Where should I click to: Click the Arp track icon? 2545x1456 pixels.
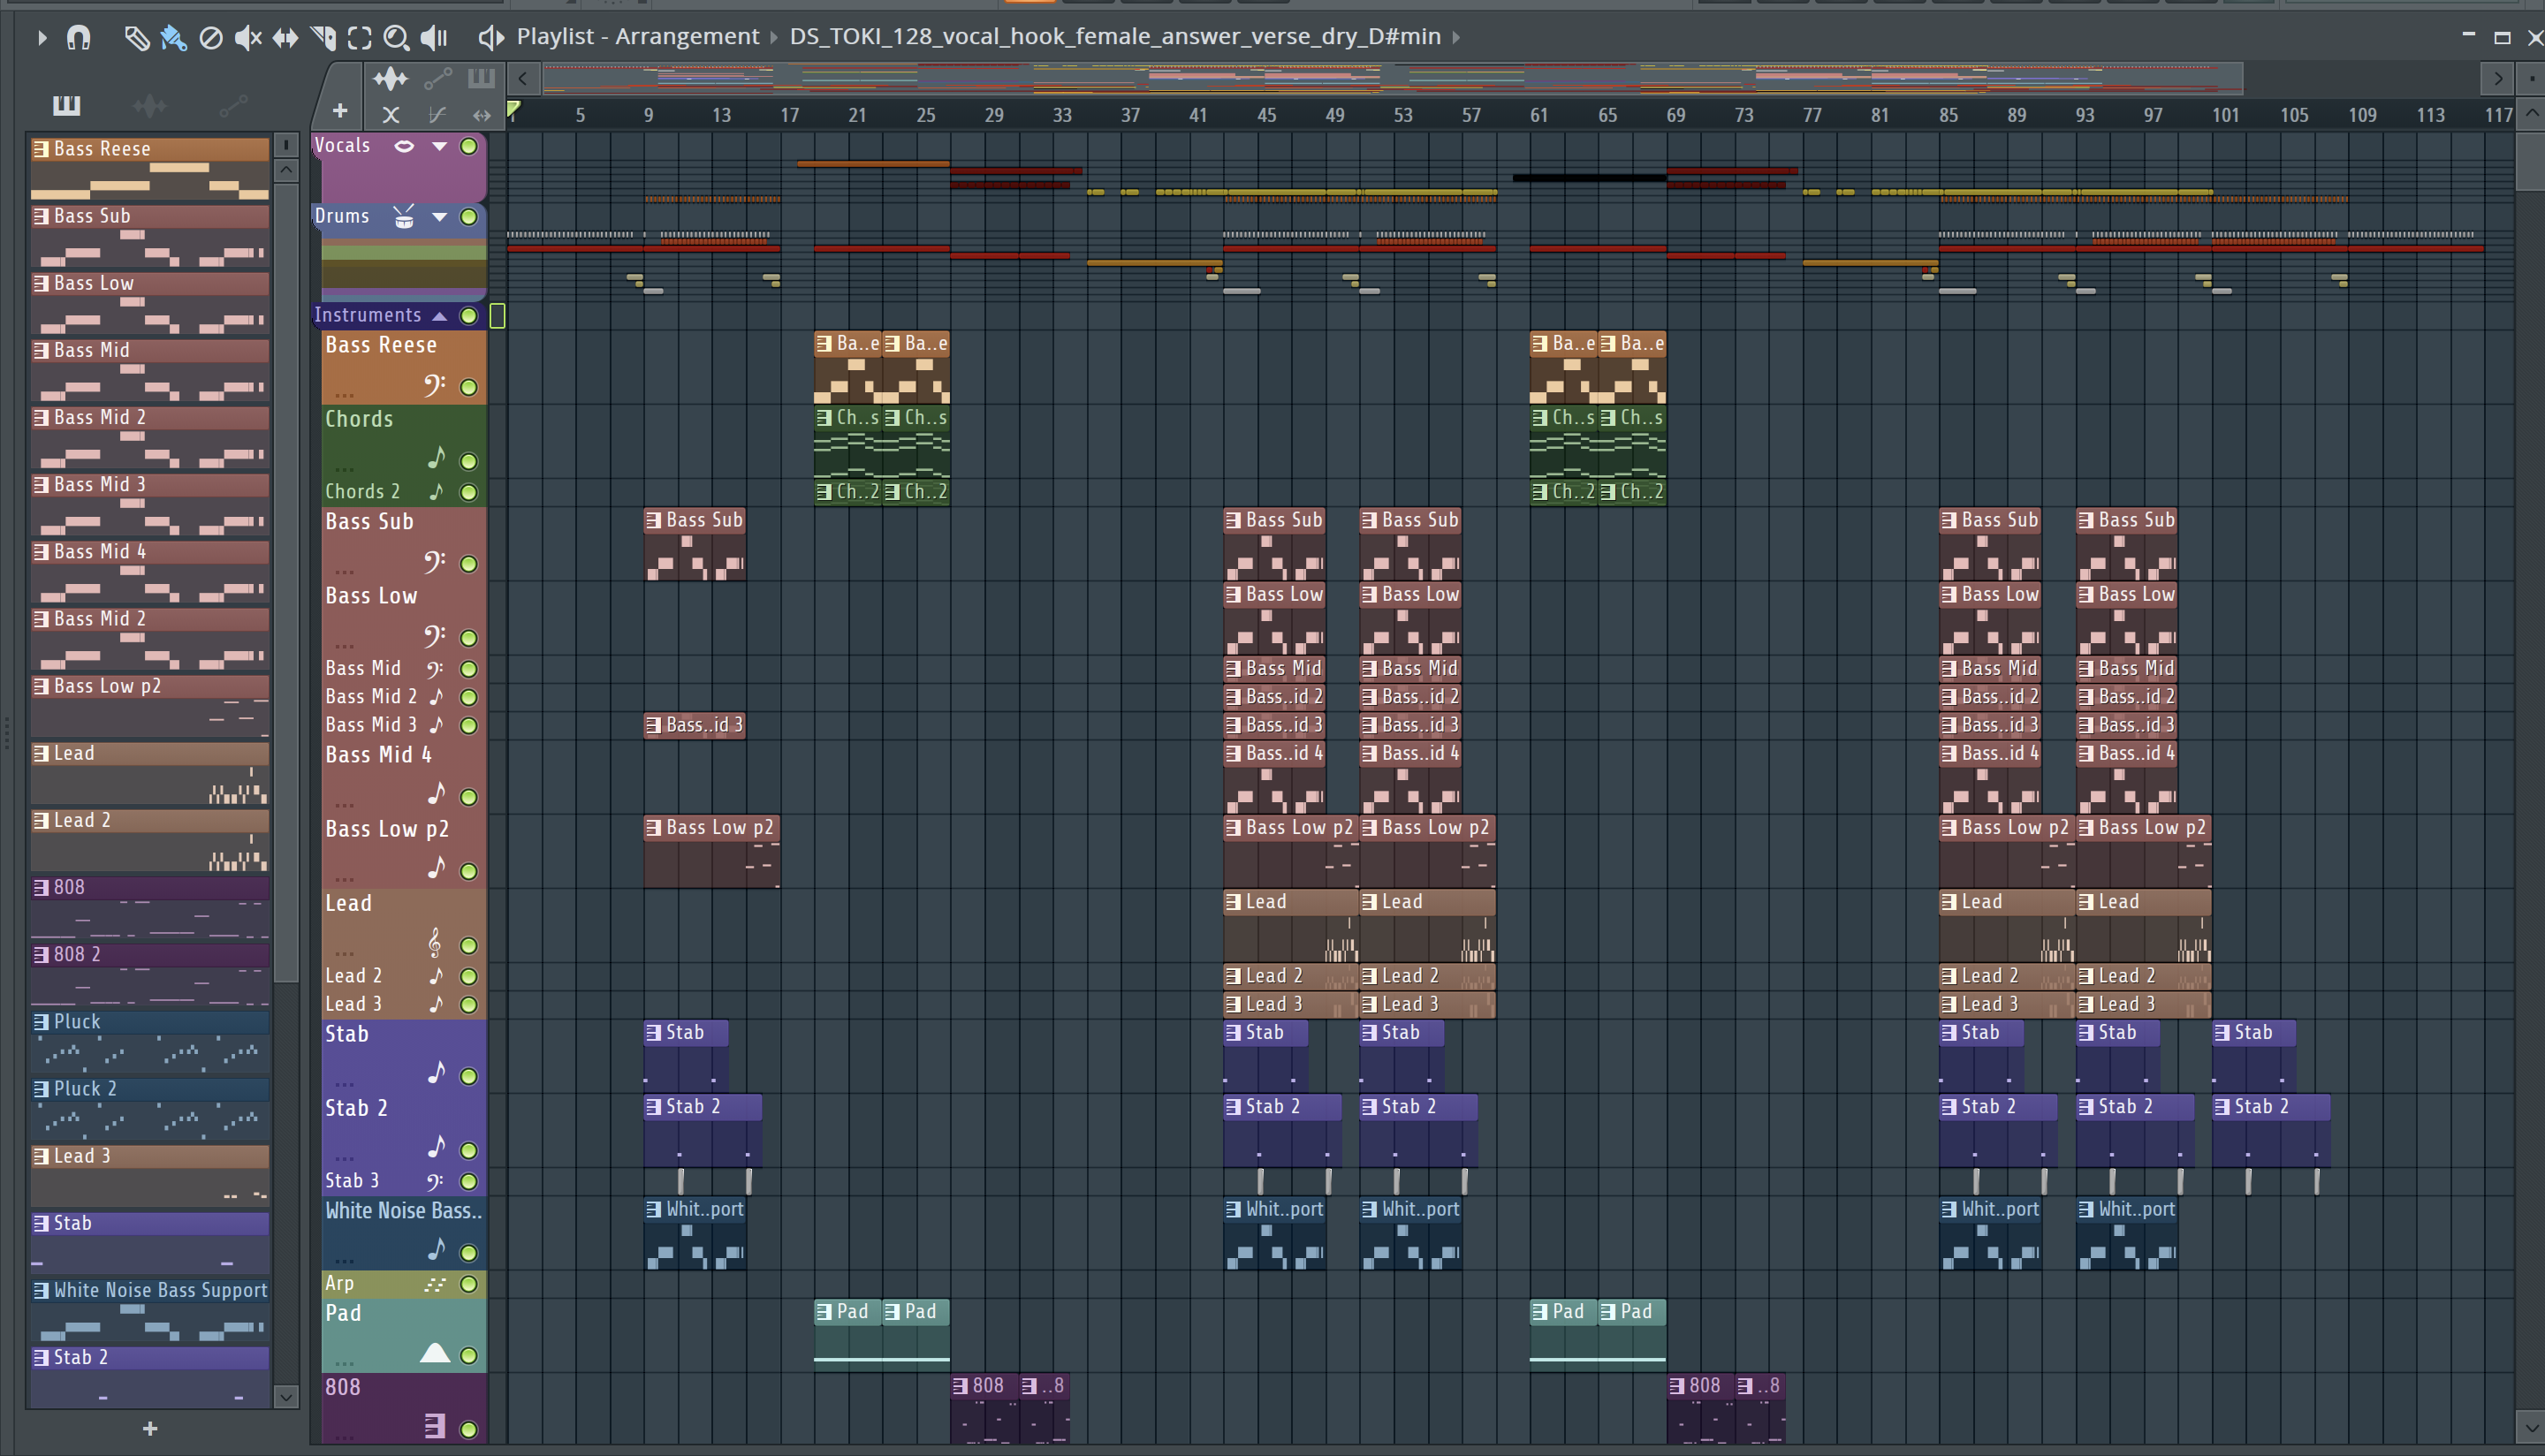(434, 1284)
